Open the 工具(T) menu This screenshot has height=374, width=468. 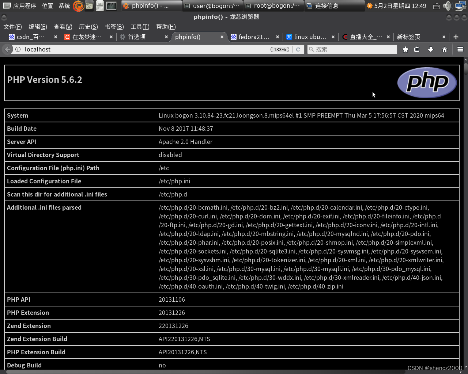pyautogui.click(x=140, y=27)
